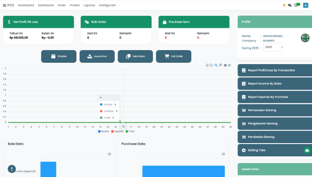The height and width of the screenshot is (177, 312).
Task: Open the POS hamburger menu icon
Action: 5,5
